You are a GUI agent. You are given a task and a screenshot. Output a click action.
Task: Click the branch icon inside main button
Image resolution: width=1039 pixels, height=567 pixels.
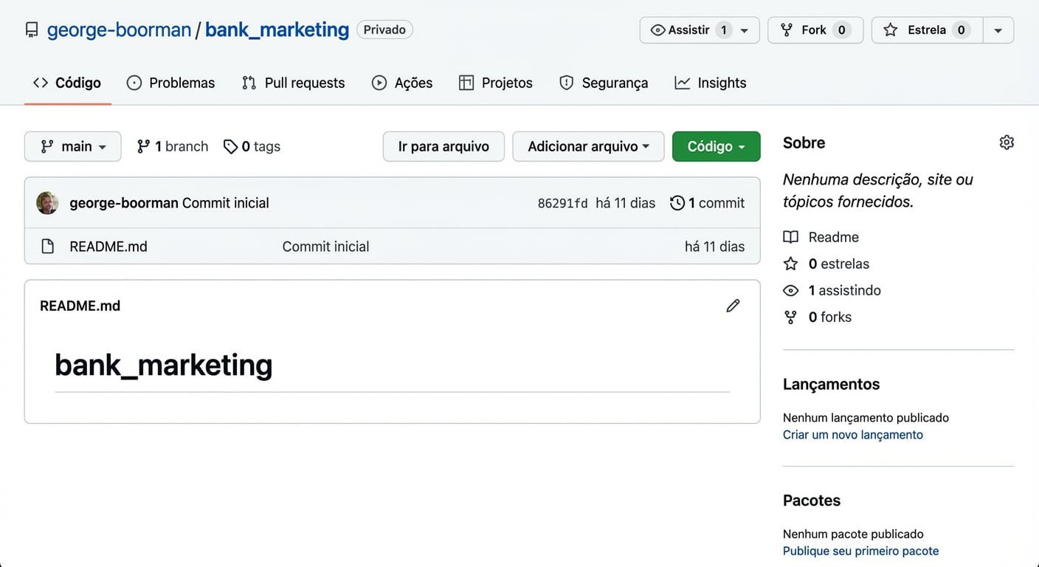47,146
